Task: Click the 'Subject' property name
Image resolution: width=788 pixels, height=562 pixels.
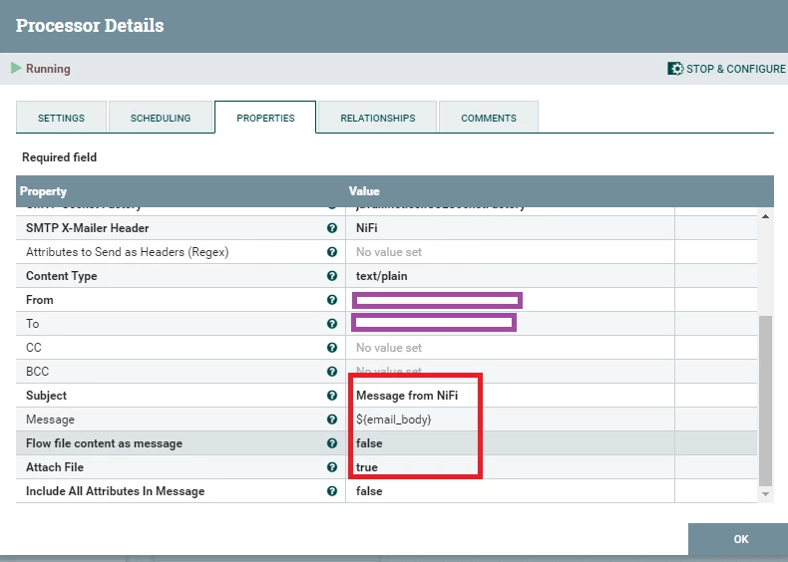Action: (46, 396)
